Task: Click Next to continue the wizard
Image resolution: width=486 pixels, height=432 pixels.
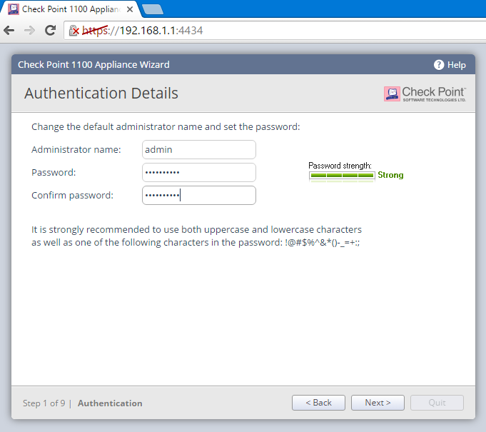Action: click(x=378, y=403)
